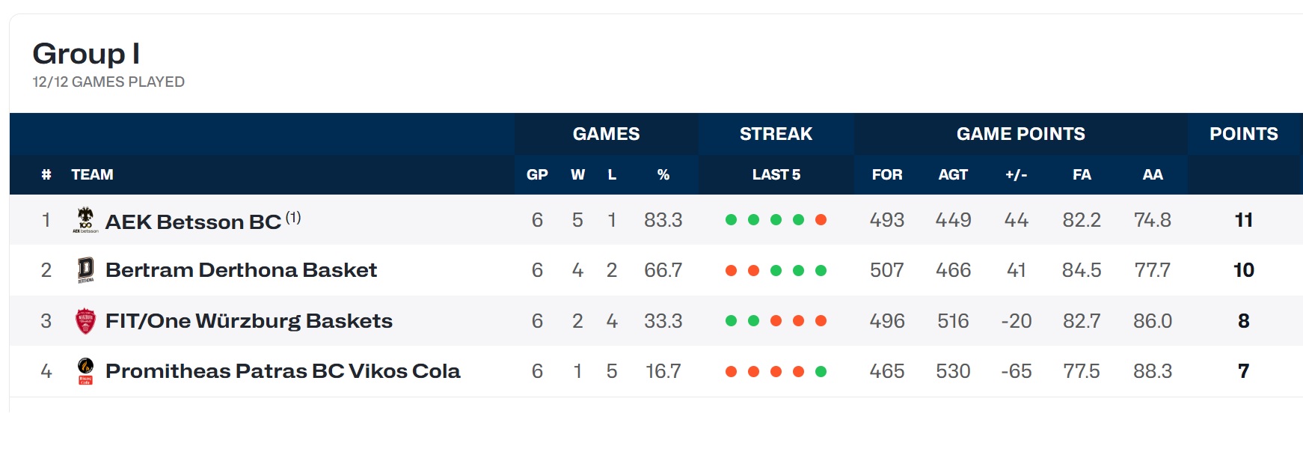Click the GAME POINTS column group header
This screenshot has height=452, width=1303.
click(x=1020, y=134)
